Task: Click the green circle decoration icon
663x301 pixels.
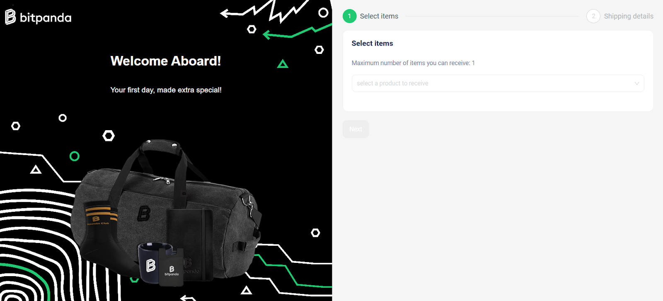Action: (75, 156)
